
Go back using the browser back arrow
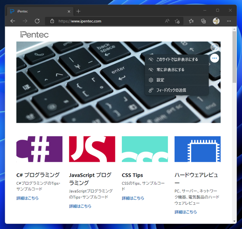click(13, 21)
